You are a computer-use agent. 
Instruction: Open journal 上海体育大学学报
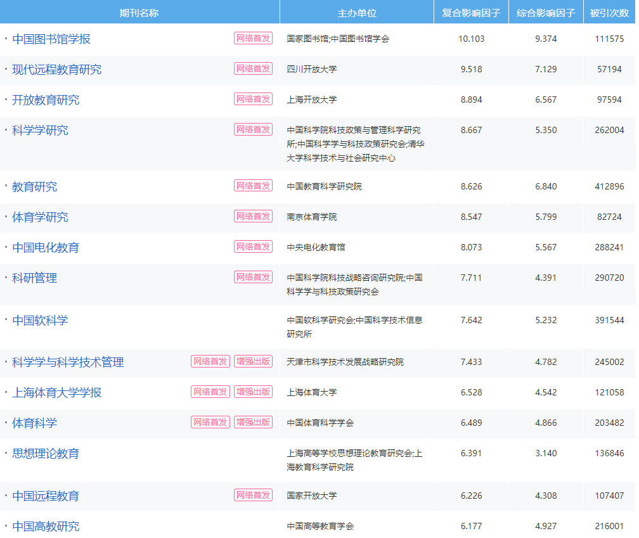tap(56, 393)
